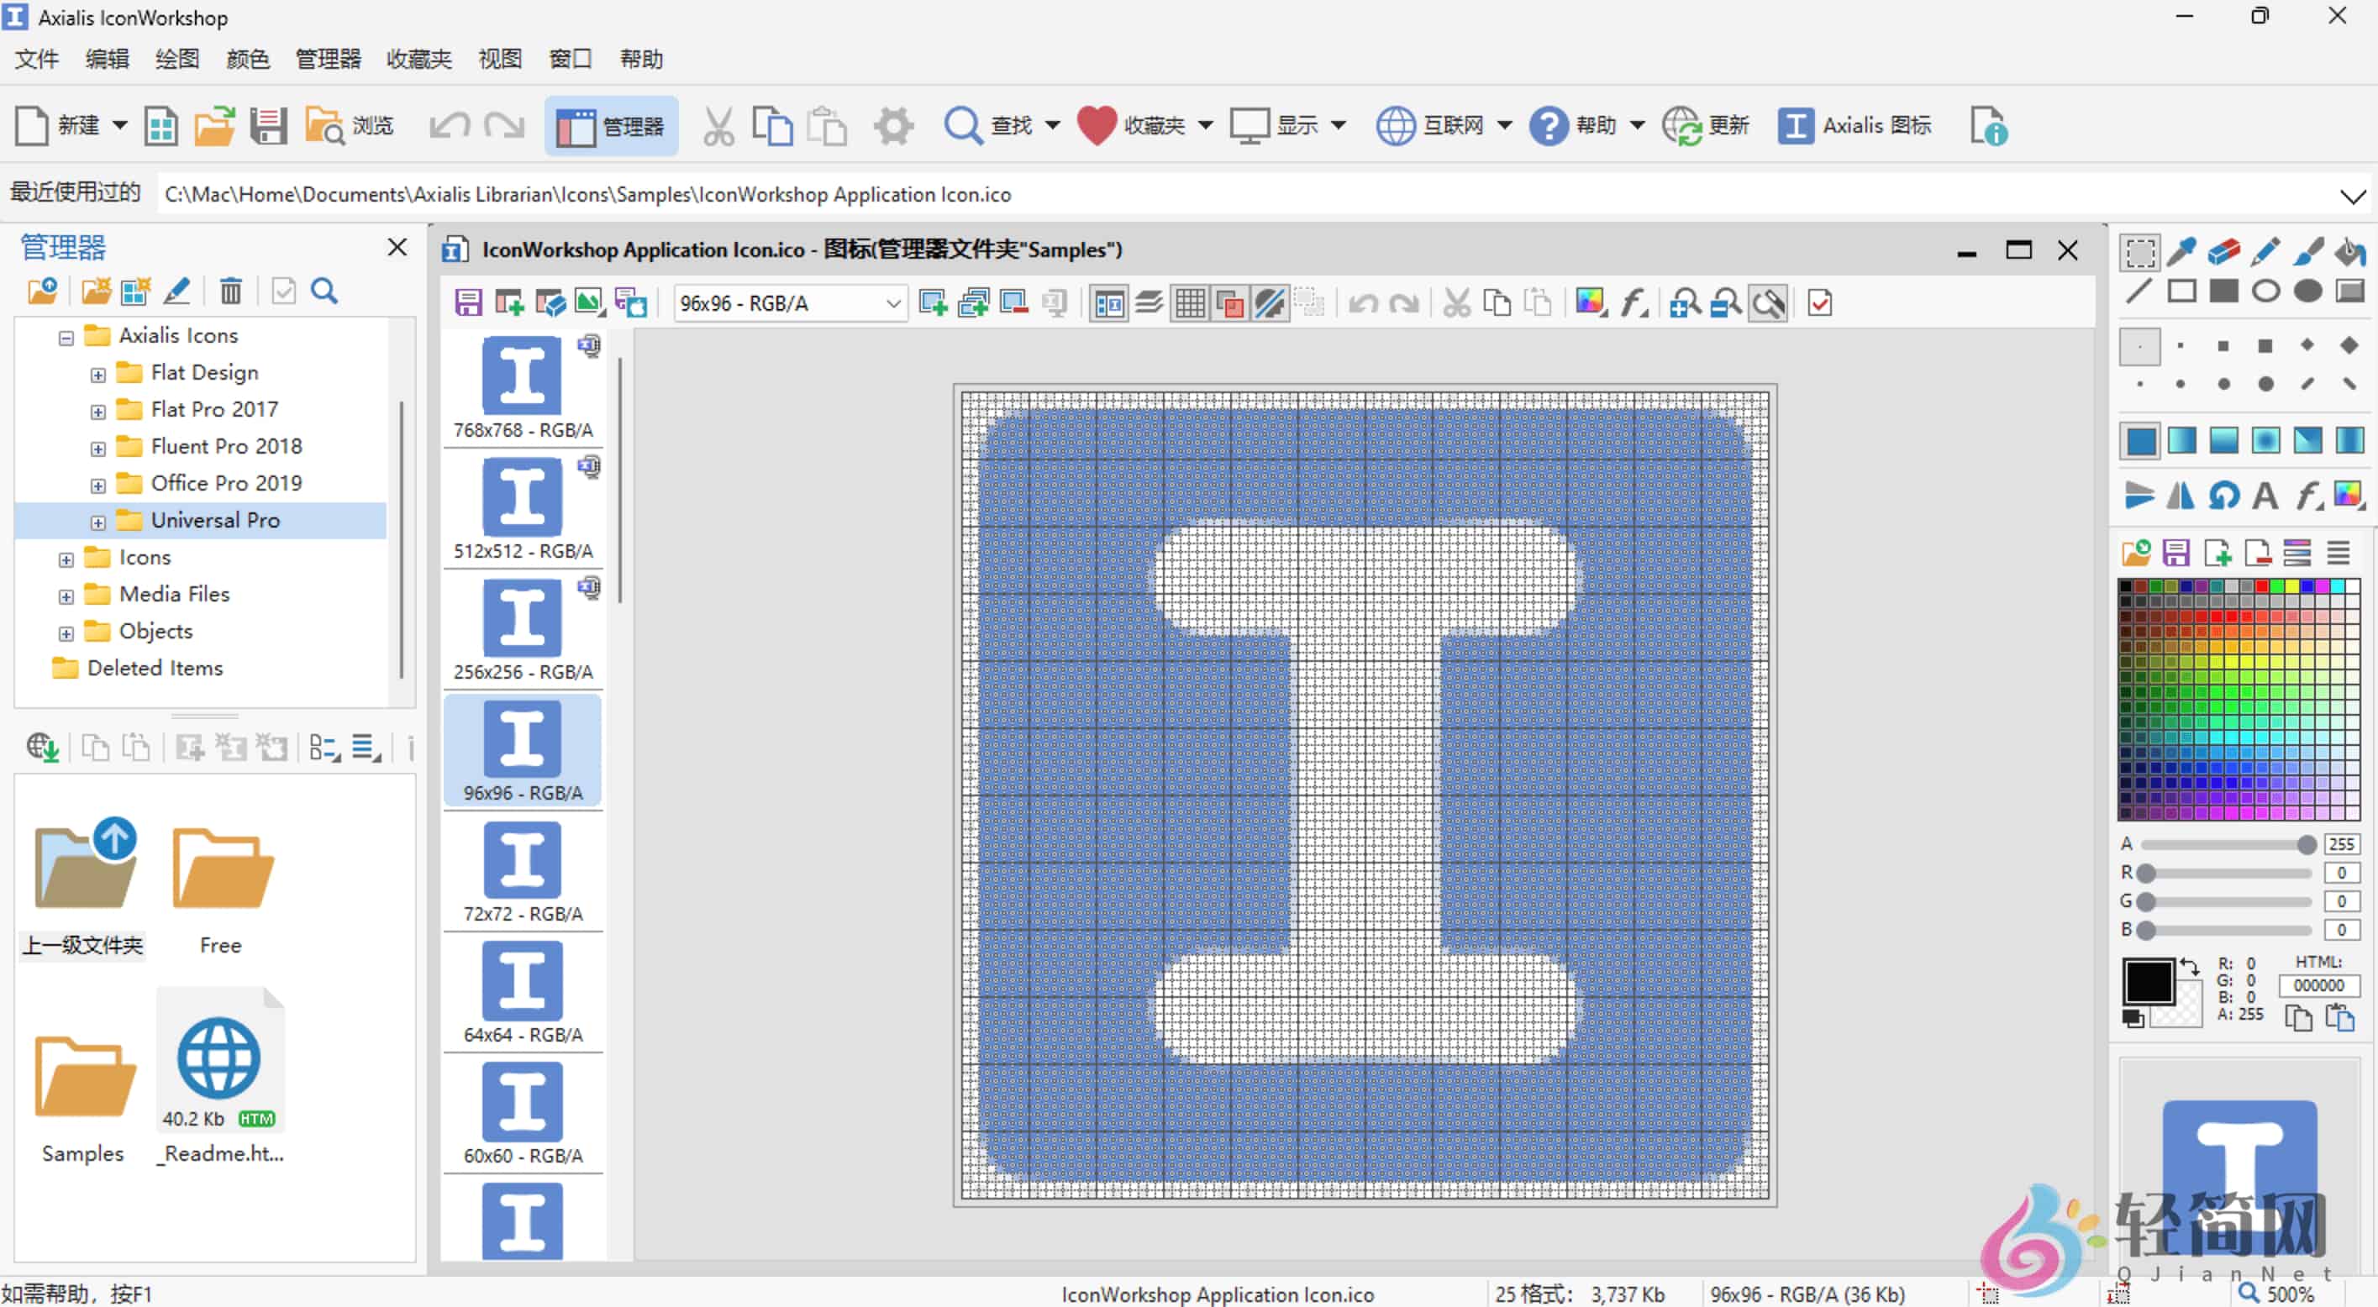Screen dimensions: 2378x1307
Task: Open the 颜色 menu
Action: (247, 59)
